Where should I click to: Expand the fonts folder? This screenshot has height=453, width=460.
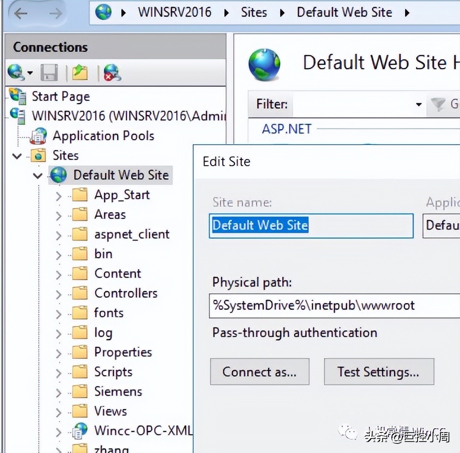(x=59, y=314)
